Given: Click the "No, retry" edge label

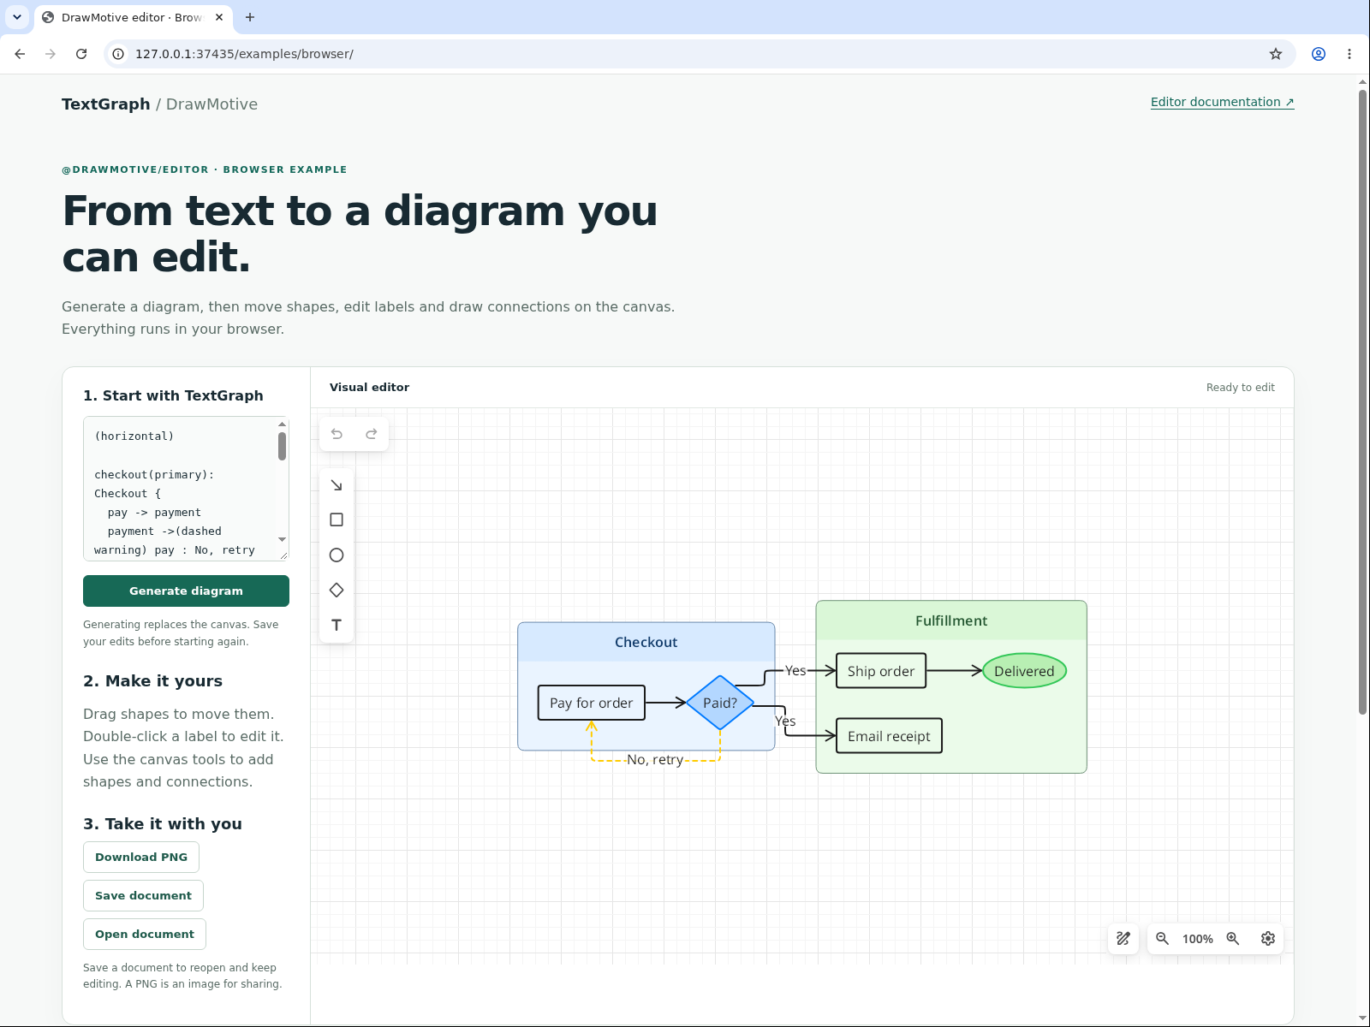Looking at the screenshot, I should pyautogui.click(x=655, y=760).
